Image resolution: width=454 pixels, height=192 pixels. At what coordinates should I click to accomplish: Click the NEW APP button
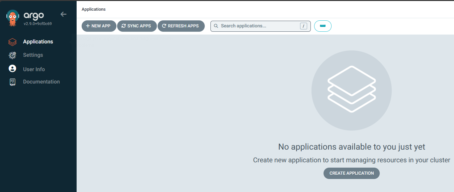click(x=99, y=26)
